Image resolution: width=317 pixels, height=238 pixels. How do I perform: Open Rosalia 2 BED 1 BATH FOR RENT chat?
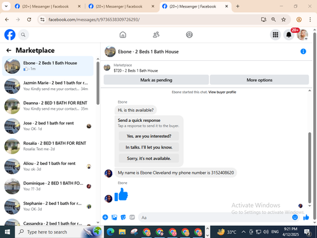point(48,146)
